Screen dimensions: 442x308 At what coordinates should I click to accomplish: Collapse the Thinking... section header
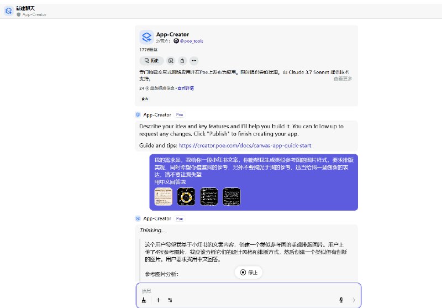click(x=152, y=231)
